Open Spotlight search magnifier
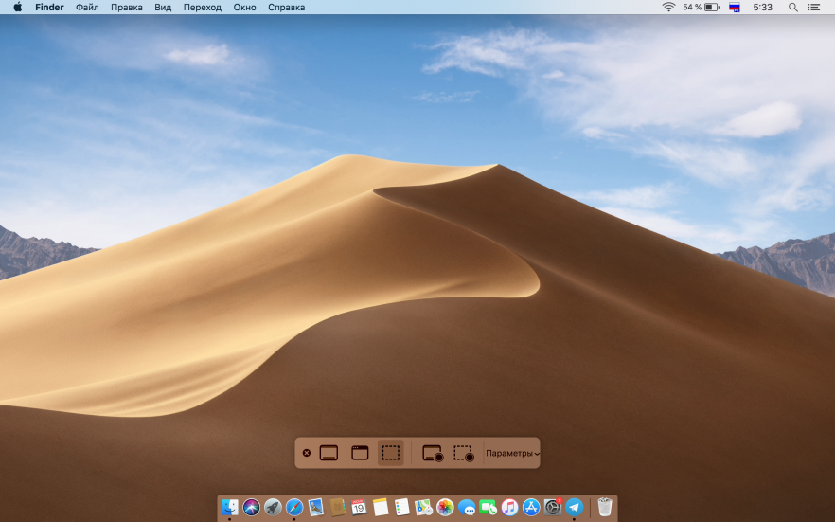The width and height of the screenshot is (835, 522). click(793, 8)
